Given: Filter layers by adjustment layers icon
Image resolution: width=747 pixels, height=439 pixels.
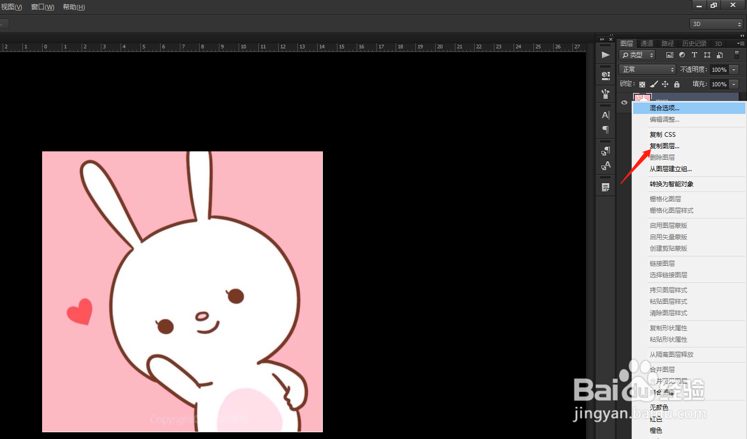Looking at the screenshot, I should (682, 55).
